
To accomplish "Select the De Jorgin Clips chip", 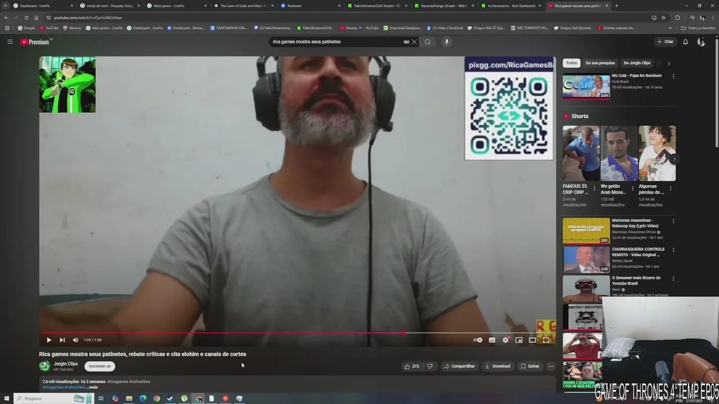I will 637,63.
